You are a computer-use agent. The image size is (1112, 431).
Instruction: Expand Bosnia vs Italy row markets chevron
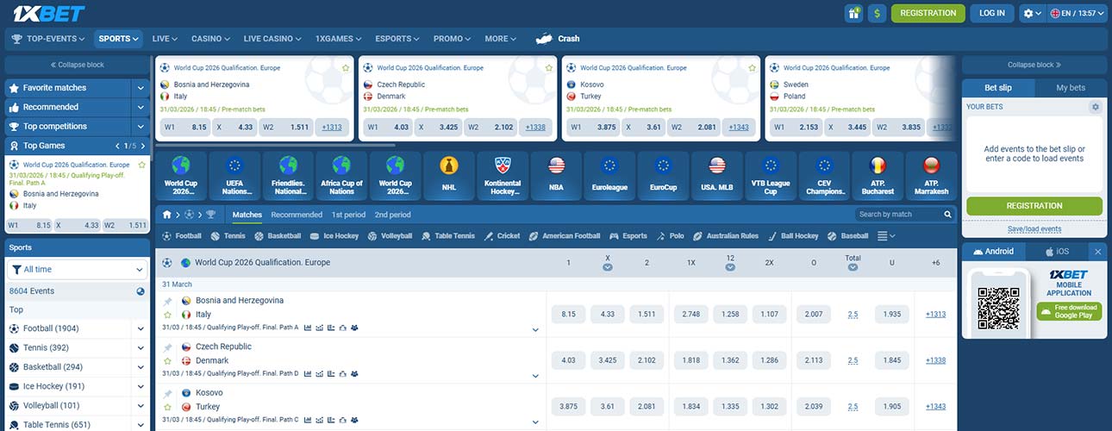[535, 329]
